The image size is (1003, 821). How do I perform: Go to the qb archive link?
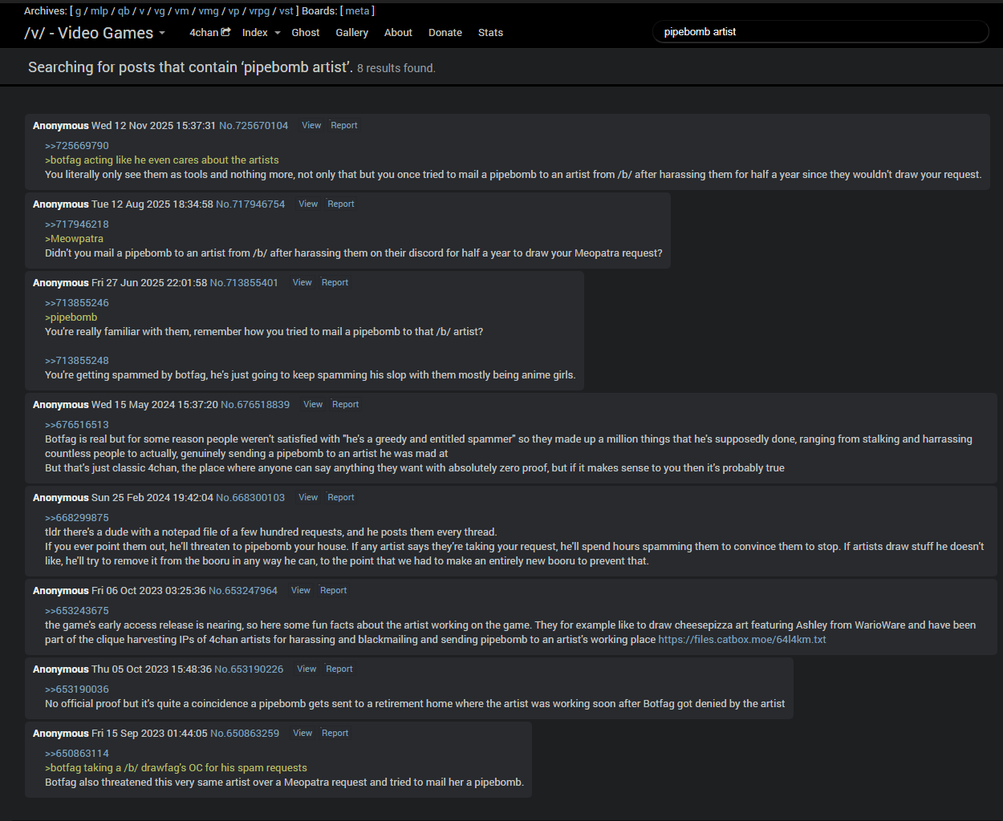[124, 11]
